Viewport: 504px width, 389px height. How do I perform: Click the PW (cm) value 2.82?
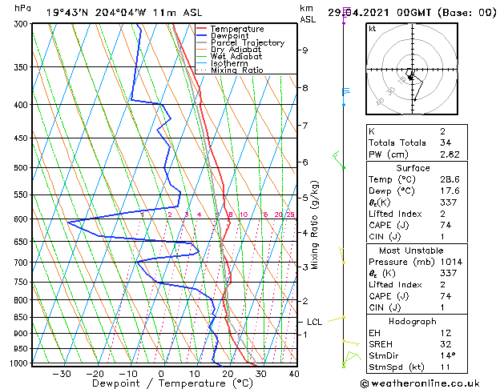tap(450, 154)
